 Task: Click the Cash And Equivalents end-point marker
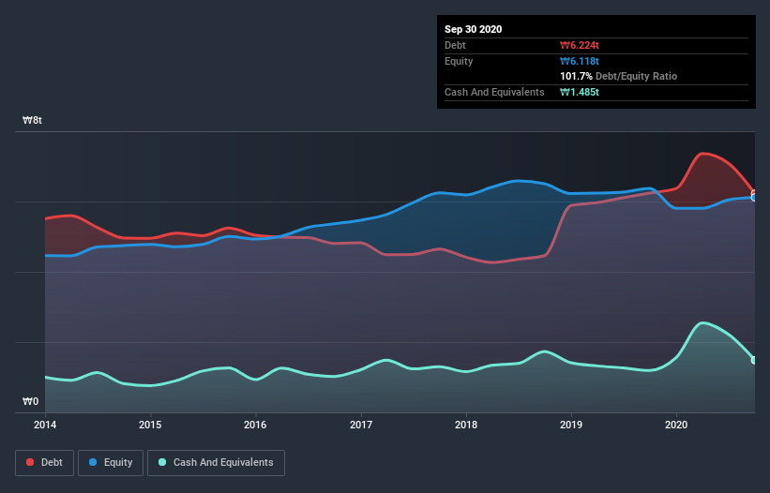[x=754, y=360]
